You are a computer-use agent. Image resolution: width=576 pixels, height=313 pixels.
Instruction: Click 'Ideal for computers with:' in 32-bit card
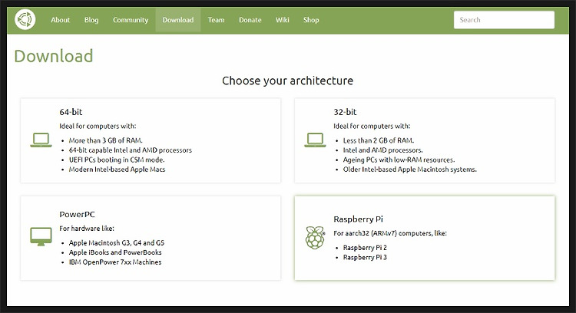372,126
